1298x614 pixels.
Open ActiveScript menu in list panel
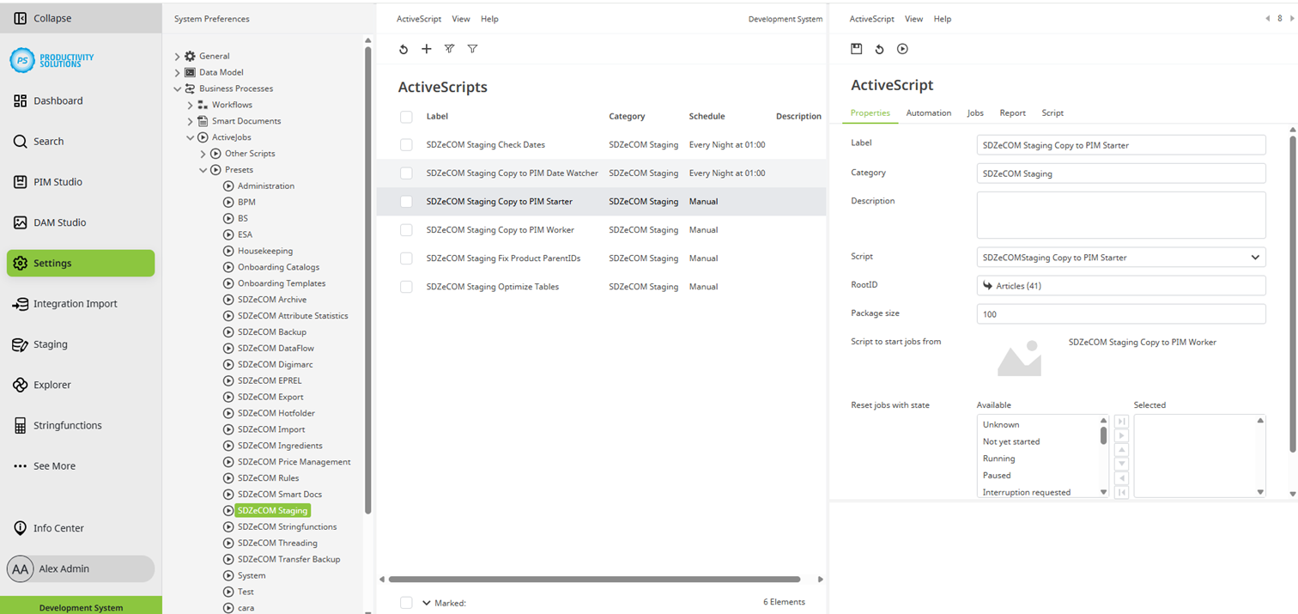click(x=419, y=19)
